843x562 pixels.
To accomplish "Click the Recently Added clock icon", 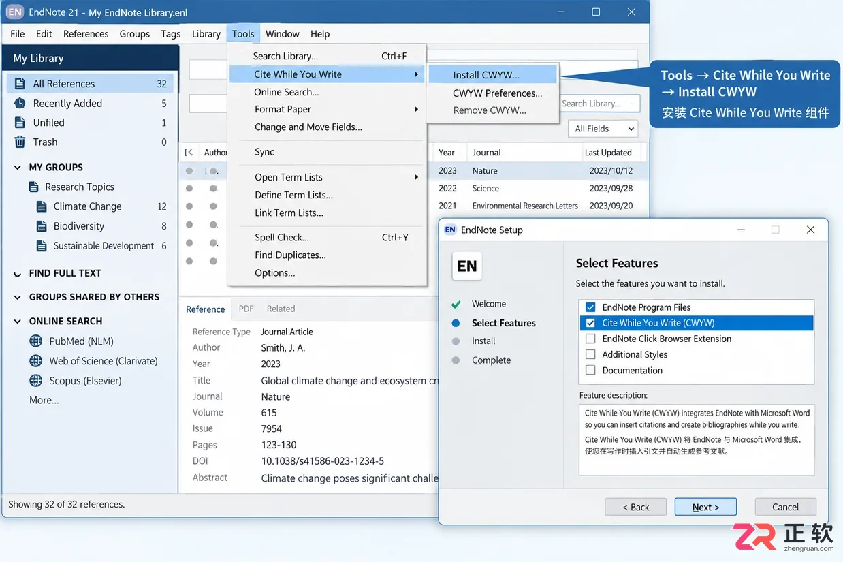I will click(x=20, y=104).
